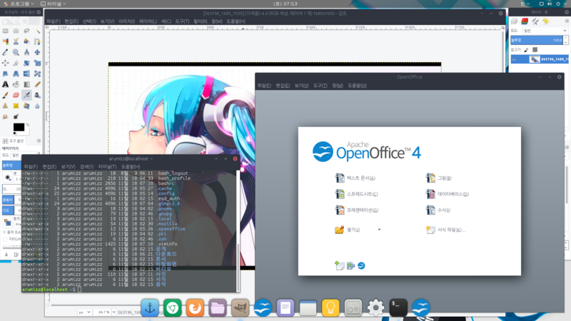This screenshot has height=321, width=571.
Task: Open the tool options panel menu button
Action: (39, 141)
